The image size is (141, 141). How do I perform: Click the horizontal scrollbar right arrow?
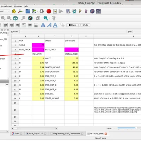click(57, 128)
